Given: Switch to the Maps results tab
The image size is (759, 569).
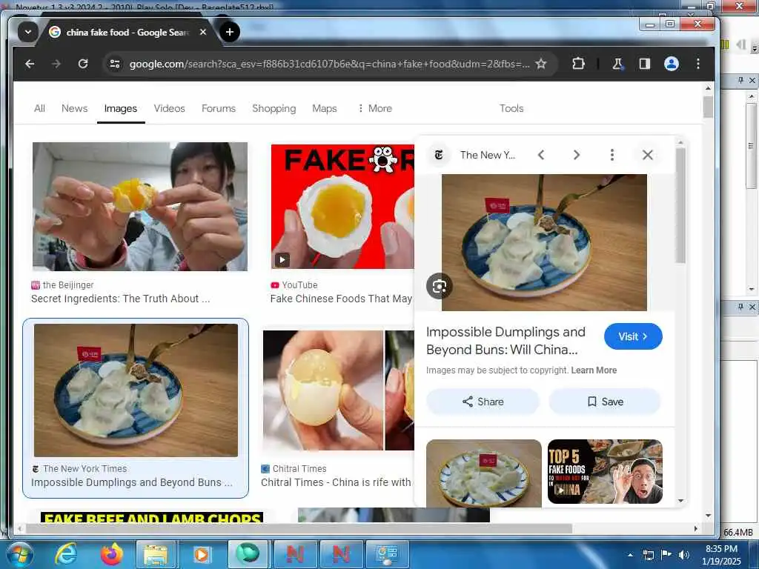Looking at the screenshot, I should point(325,108).
